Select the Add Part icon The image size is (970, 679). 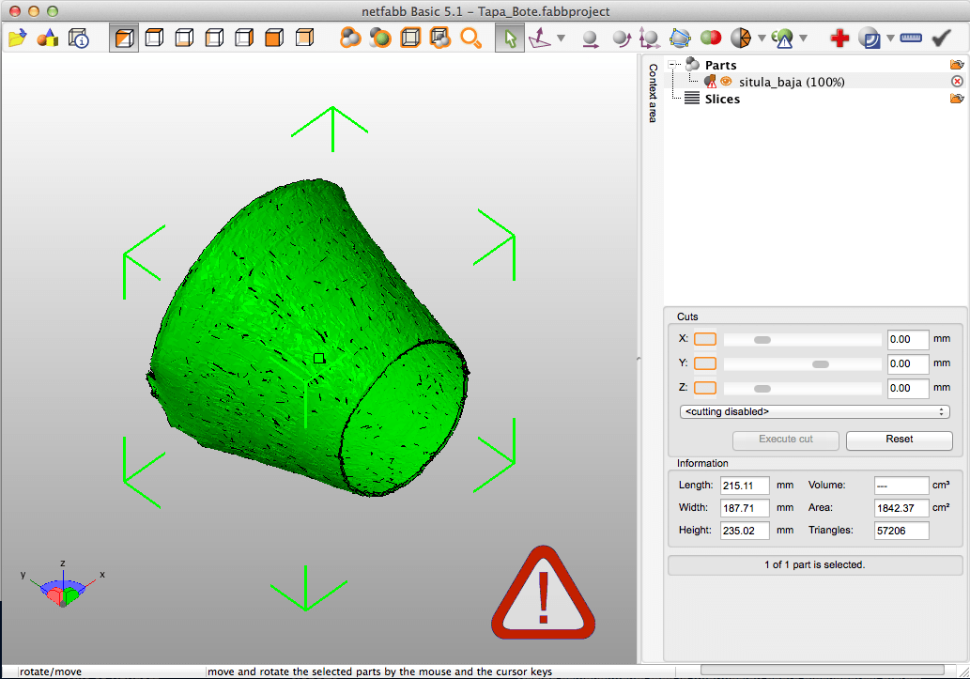47,38
